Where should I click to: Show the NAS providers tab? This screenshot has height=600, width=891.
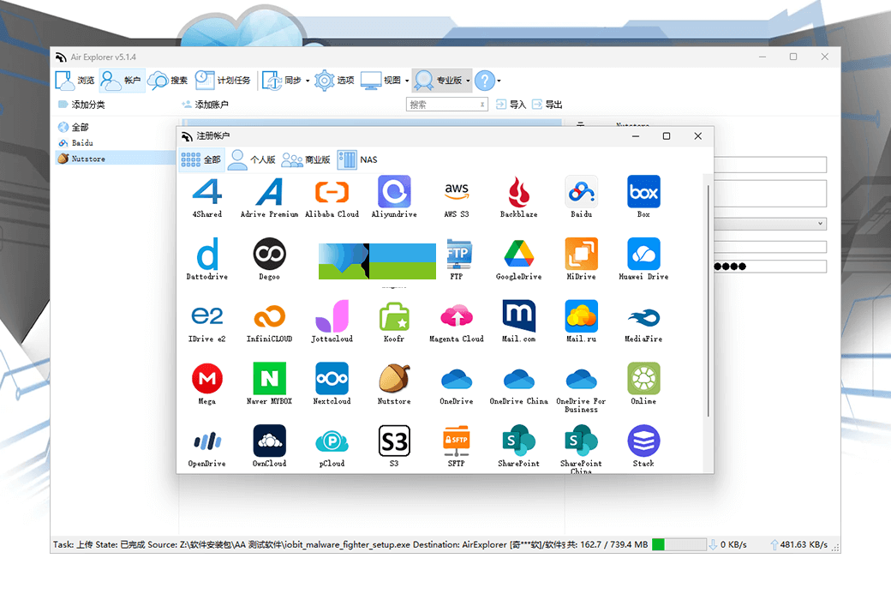[x=357, y=159]
